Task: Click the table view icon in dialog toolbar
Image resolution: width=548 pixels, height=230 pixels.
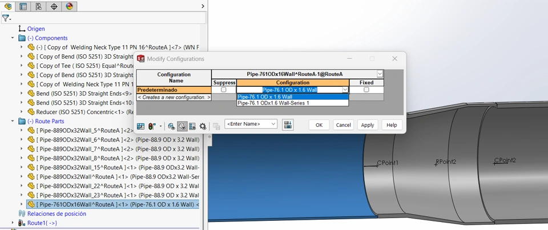Action: coord(141,126)
